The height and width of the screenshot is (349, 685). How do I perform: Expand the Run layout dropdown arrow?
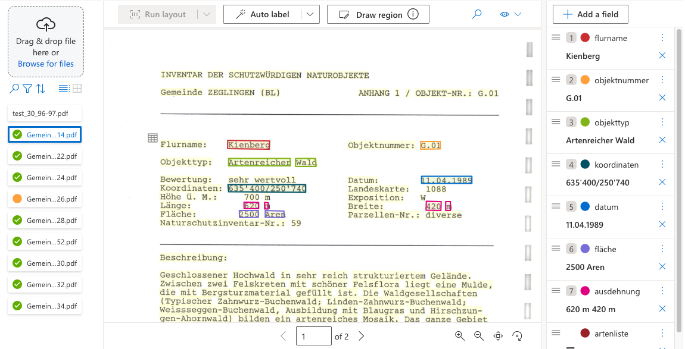206,14
